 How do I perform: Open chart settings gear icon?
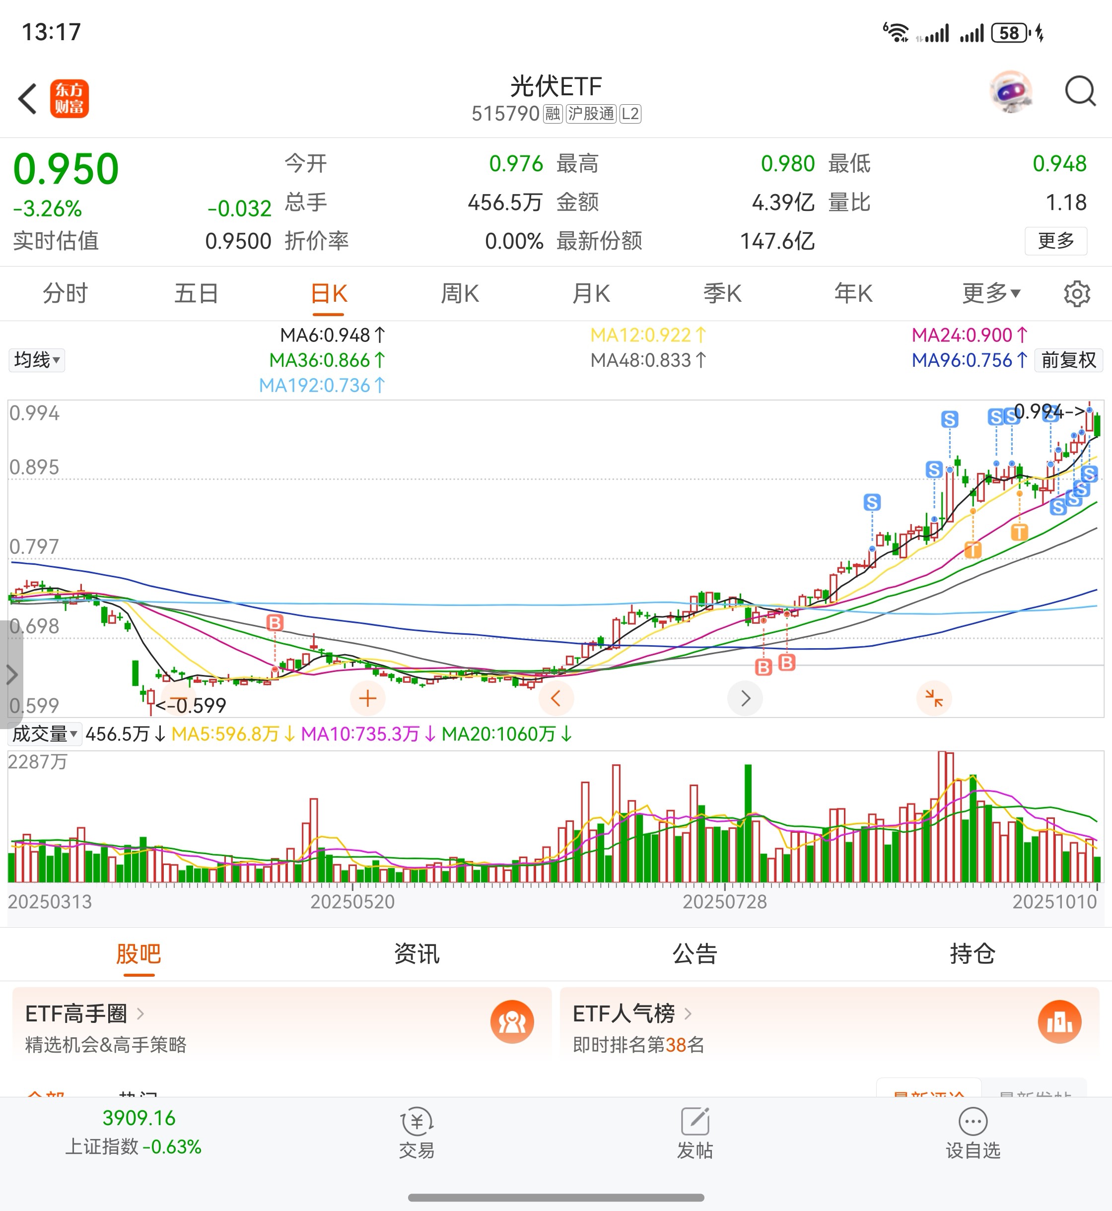[x=1076, y=294]
